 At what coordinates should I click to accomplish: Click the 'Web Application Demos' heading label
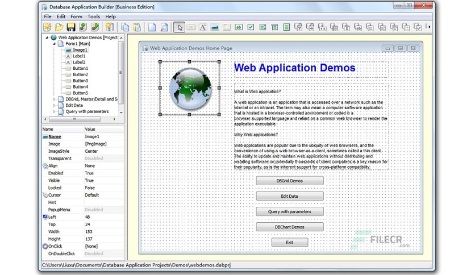(x=295, y=68)
